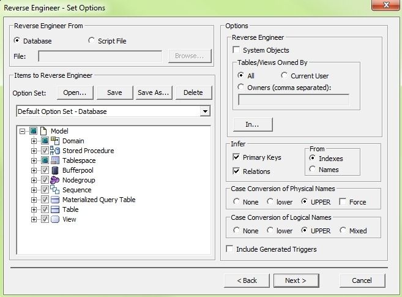Select UPPER for Physical Names case

click(x=304, y=201)
